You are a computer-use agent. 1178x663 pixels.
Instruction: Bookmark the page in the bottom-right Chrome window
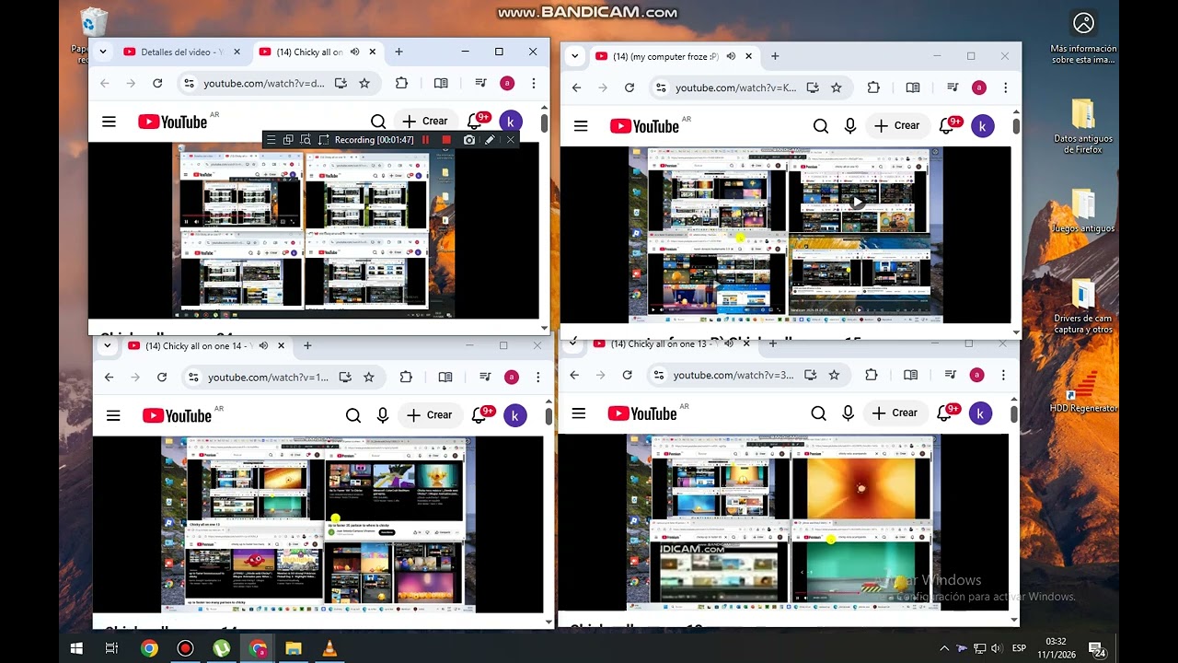coord(834,375)
